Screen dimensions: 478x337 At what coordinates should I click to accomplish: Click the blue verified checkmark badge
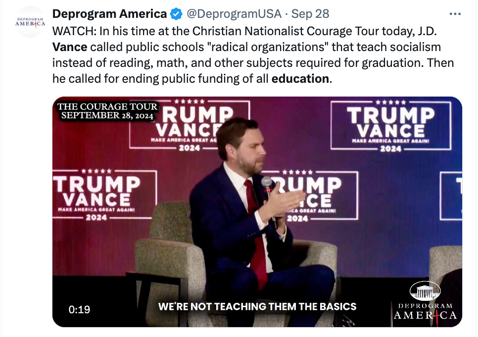click(x=177, y=13)
